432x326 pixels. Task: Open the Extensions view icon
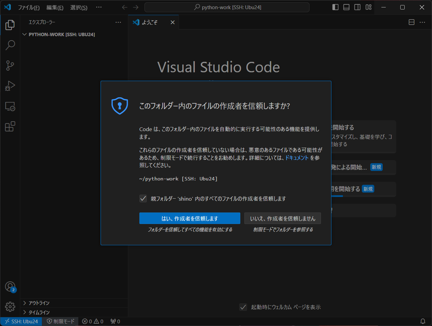[10, 127]
